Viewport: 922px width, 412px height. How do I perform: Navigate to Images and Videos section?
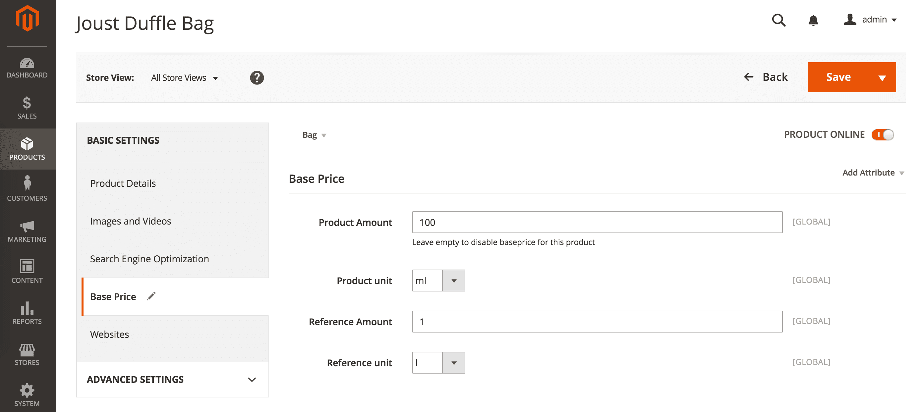(130, 220)
